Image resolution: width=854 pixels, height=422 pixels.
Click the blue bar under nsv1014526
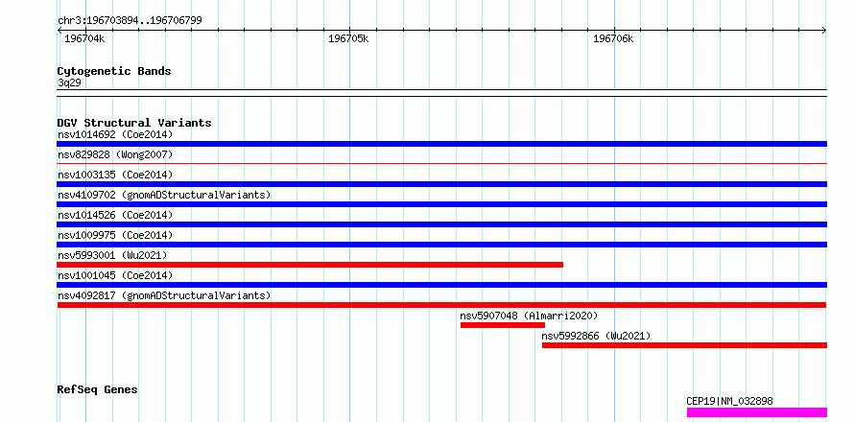point(441,224)
